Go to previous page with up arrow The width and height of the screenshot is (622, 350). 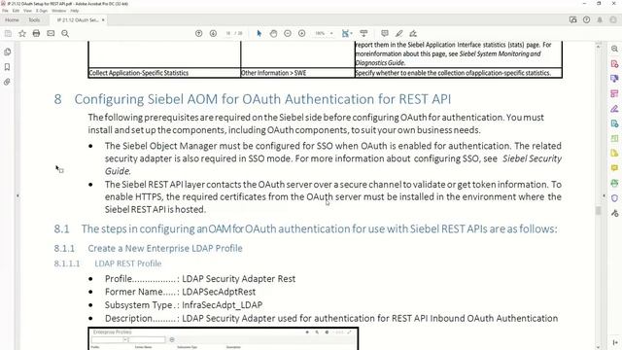click(198, 34)
